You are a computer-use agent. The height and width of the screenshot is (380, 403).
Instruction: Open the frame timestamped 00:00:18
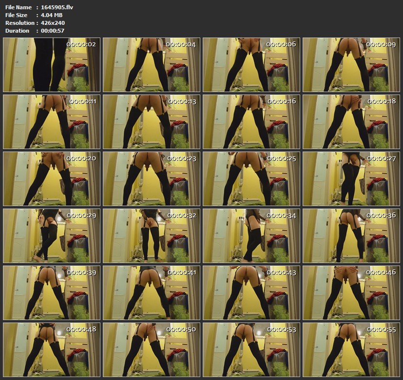(350, 122)
